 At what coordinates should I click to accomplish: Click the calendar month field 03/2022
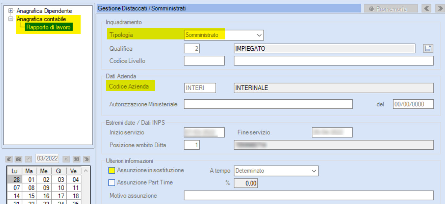pos(48,158)
